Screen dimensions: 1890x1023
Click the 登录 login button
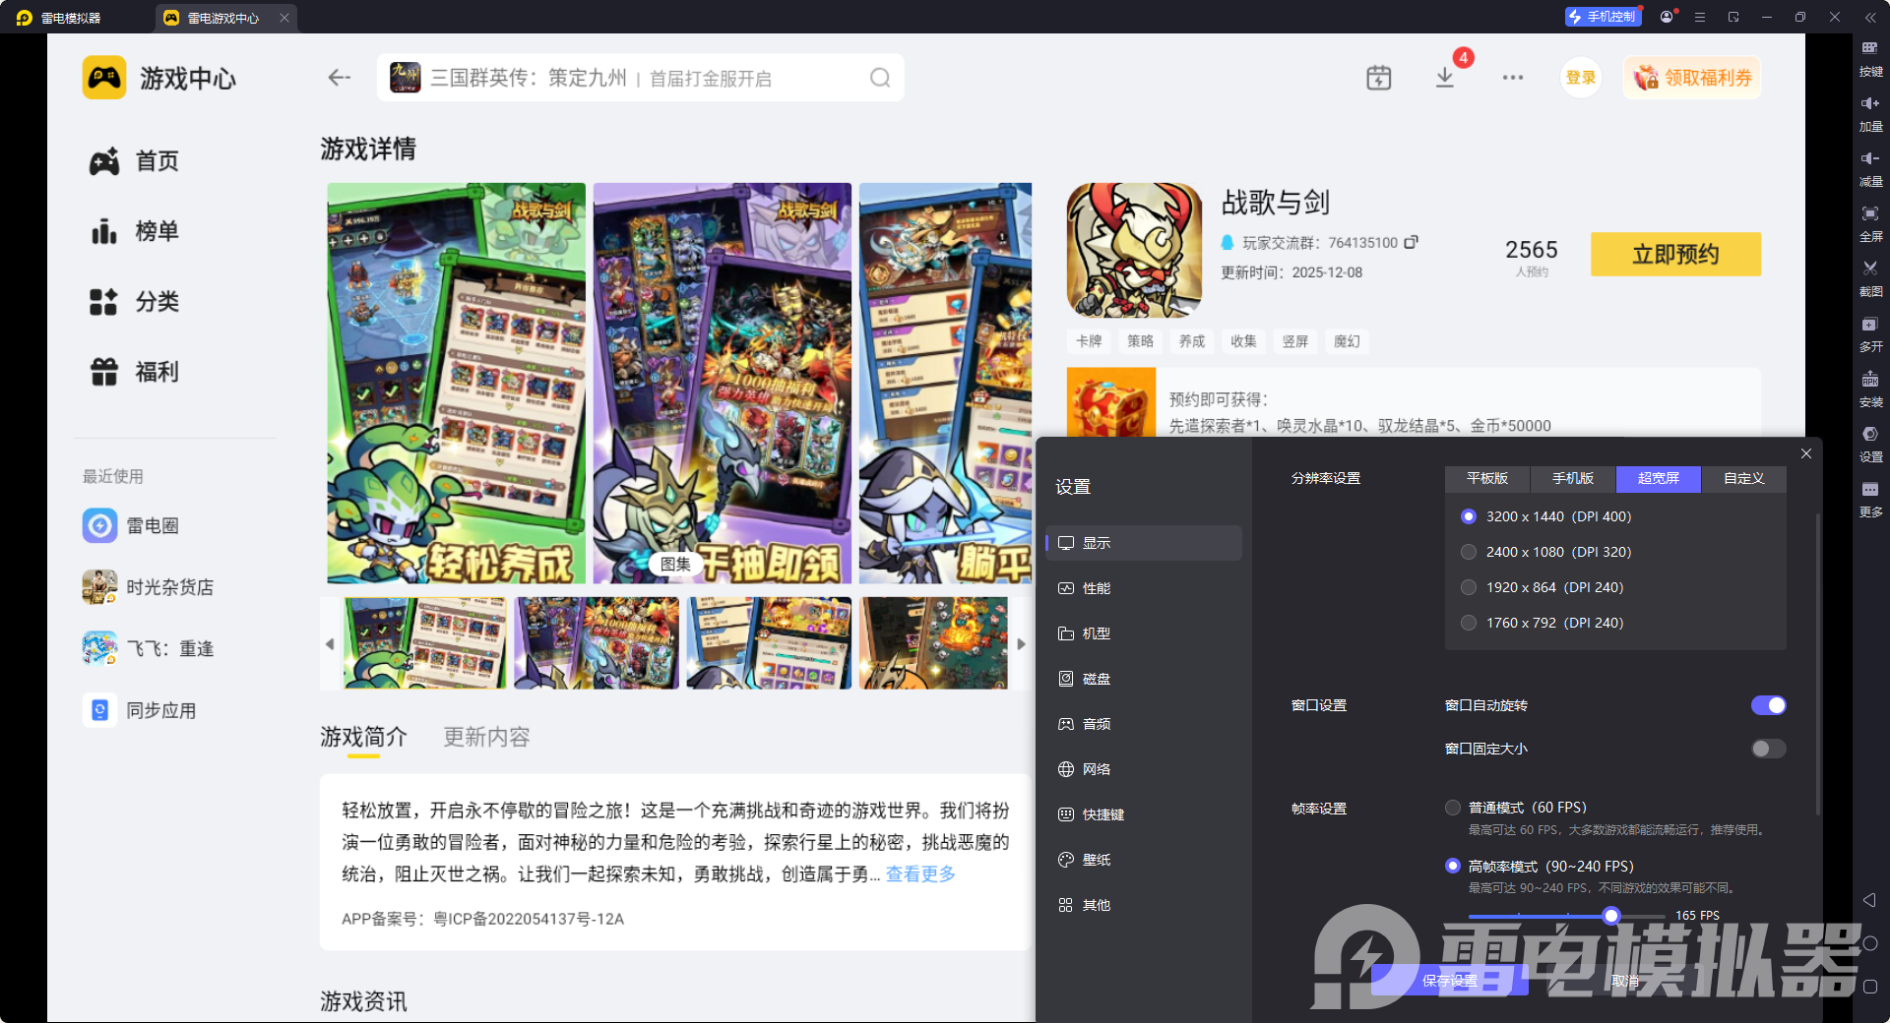(1581, 78)
